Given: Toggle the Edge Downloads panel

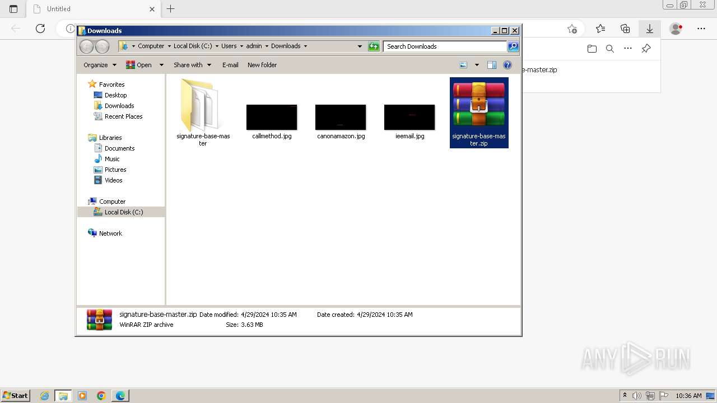Looking at the screenshot, I should (x=650, y=29).
